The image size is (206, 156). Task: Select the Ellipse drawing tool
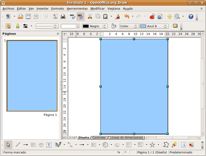(41, 145)
